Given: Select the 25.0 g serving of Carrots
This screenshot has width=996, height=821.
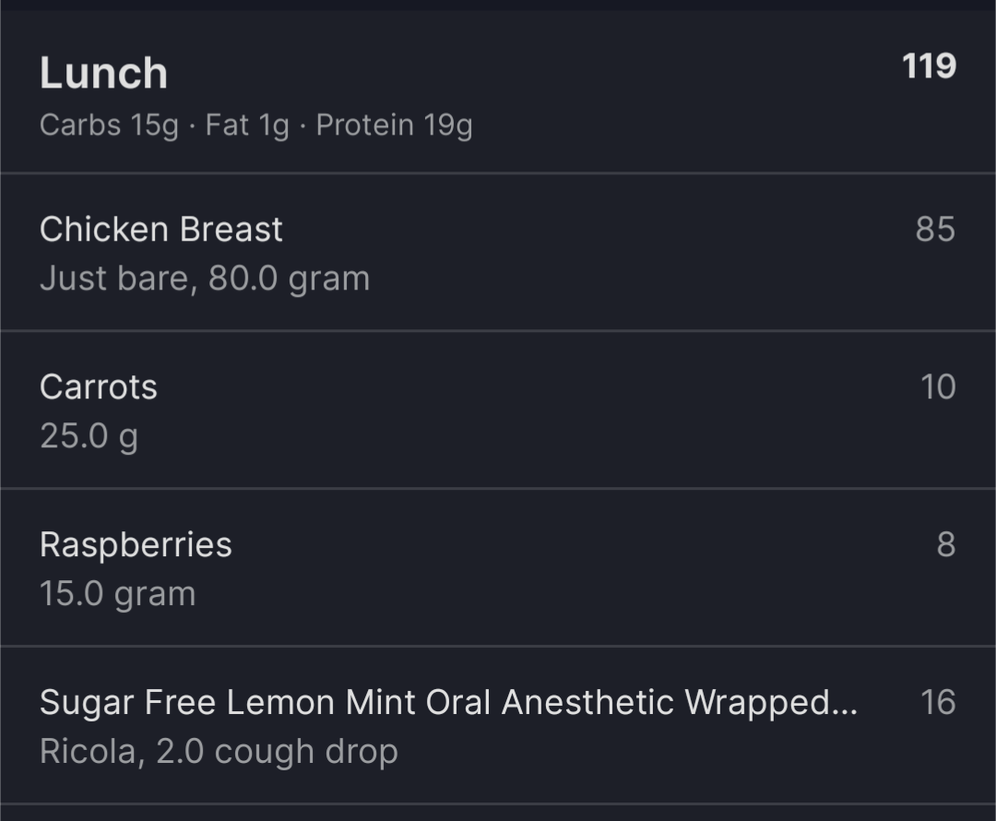Looking at the screenshot, I should coord(89,436).
